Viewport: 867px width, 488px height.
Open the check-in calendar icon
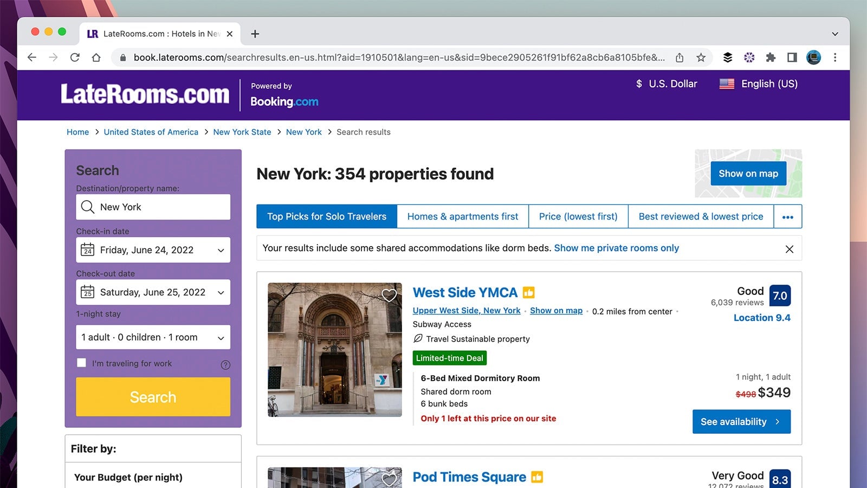coord(87,250)
